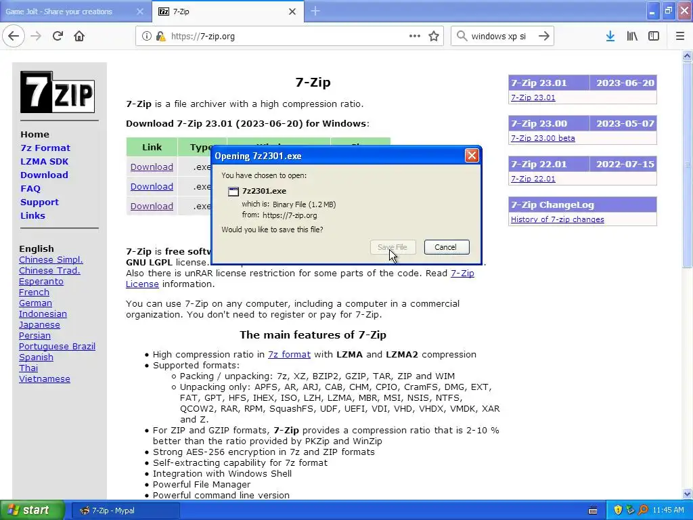Open the Library bookshelf icon

click(x=632, y=36)
